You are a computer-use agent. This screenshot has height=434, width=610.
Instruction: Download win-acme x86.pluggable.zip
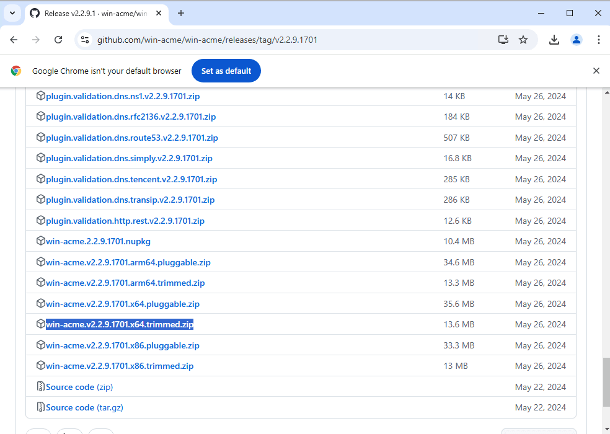tap(123, 345)
